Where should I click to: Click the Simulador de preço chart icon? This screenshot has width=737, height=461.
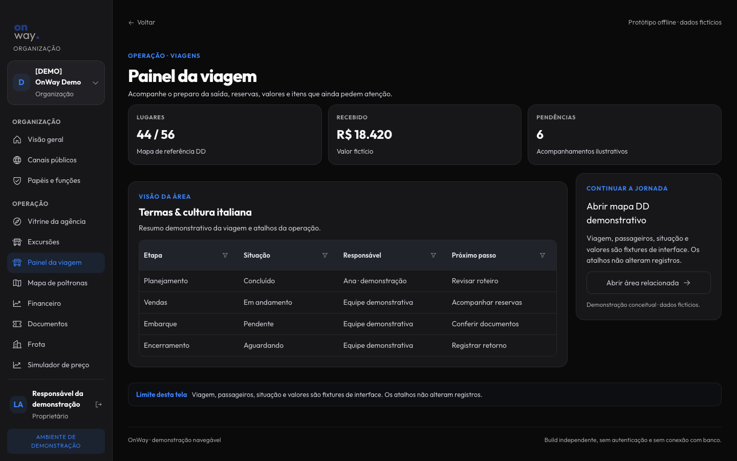(17, 365)
